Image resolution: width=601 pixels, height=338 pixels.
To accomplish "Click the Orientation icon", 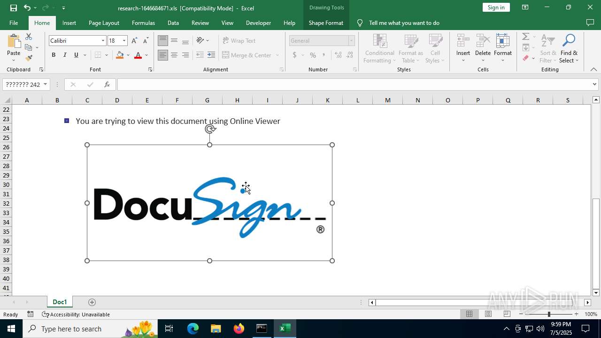I will click(x=200, y=40).
